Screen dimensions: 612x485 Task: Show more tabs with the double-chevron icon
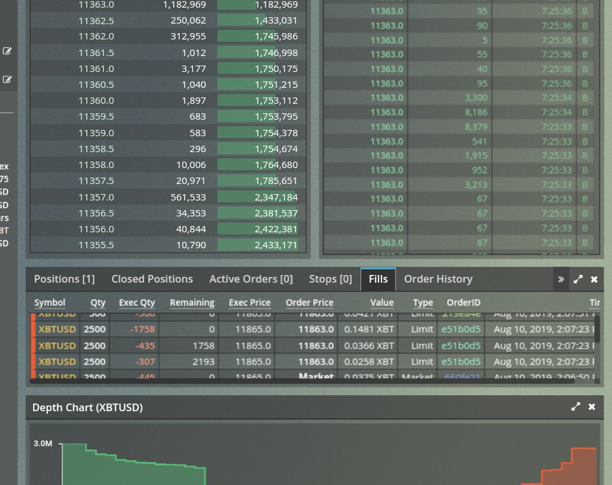(x=561, y=279)
